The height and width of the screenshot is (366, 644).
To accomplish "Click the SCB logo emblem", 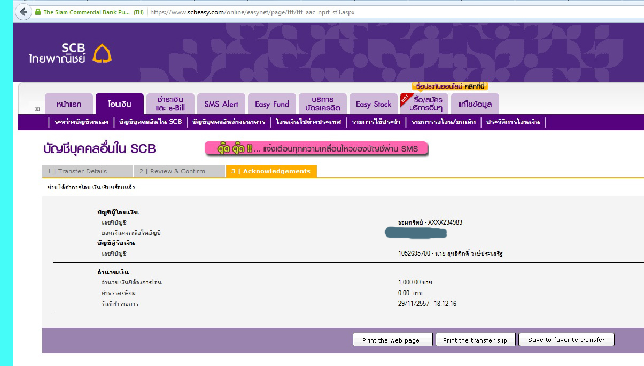I will coord(103,54).
